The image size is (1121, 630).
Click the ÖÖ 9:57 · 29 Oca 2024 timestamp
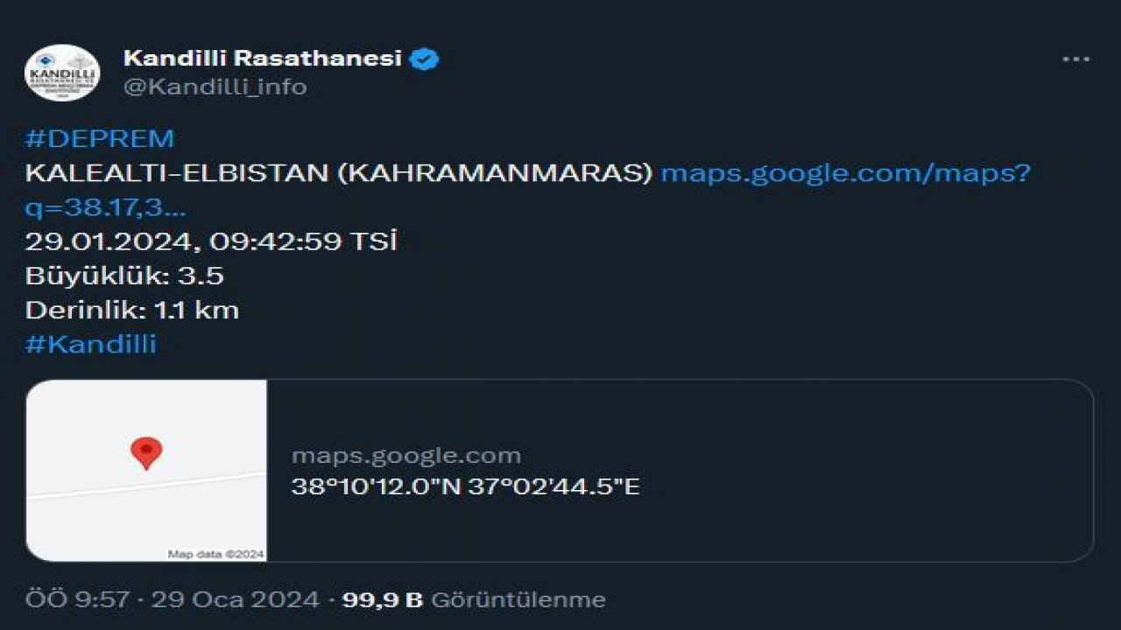pos(172,599)
